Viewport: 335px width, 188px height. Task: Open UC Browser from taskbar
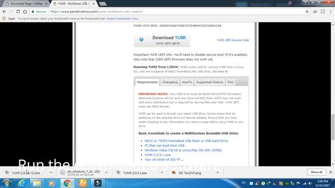tap(83, 183)
